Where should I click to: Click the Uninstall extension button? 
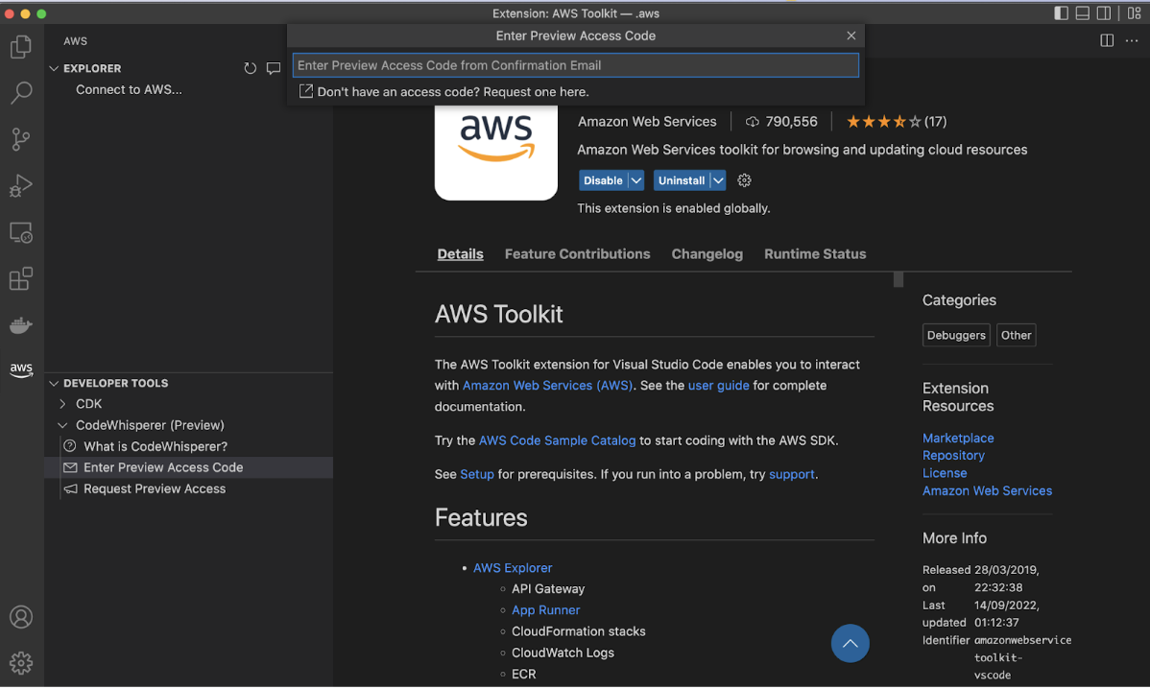pos(682,180)
